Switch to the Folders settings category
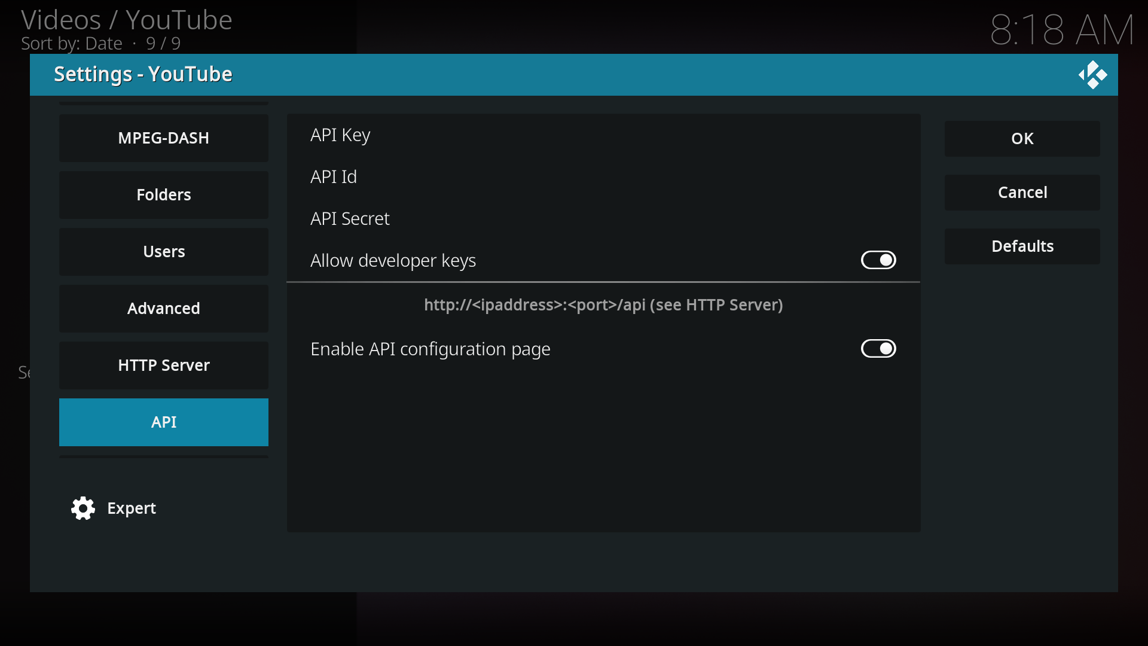 (163, 194)
